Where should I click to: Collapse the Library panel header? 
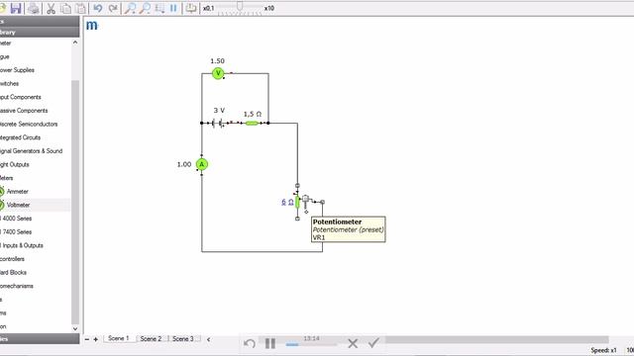[40, 32]
